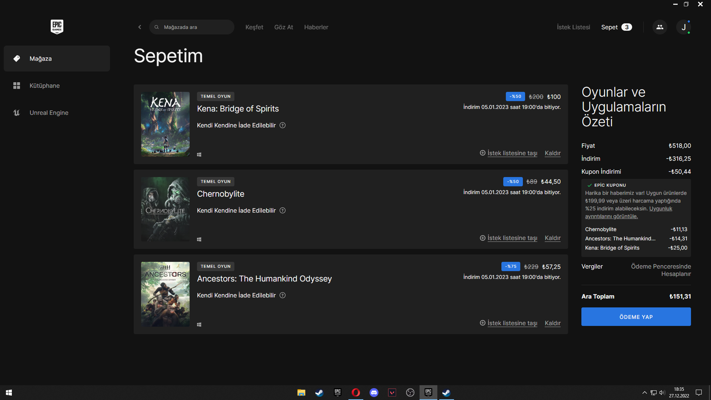The image size is (711, 400).
Task: Open the Friends icon
Action: [660, 27]
